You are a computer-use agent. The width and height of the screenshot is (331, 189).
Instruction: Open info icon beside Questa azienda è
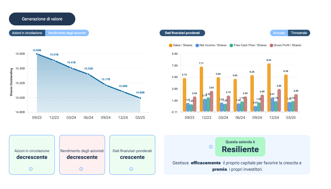(211, 147)
